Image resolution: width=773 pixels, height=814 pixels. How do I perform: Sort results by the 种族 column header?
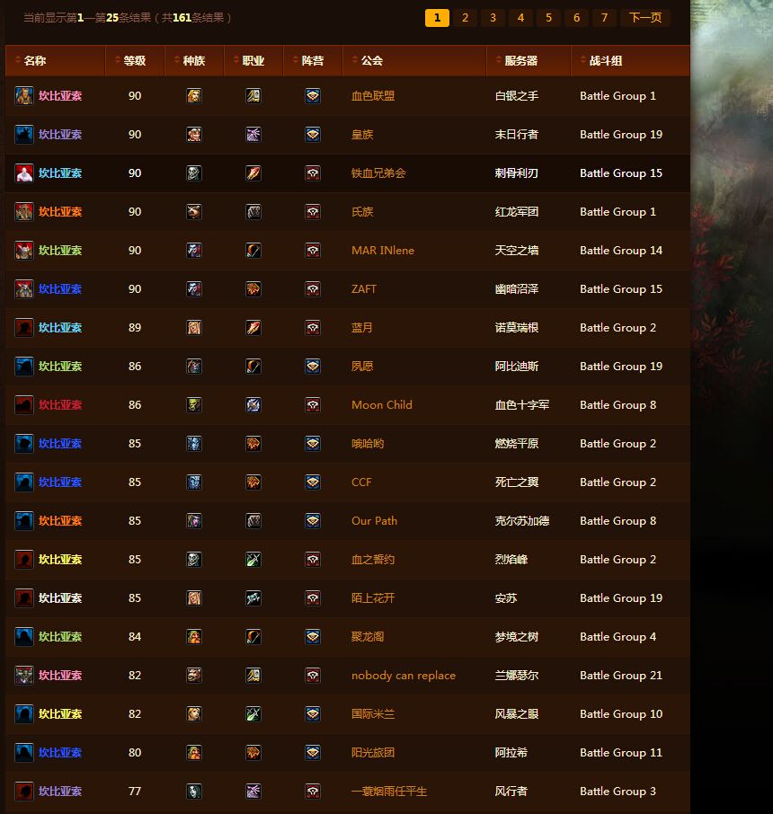point(194,61)
